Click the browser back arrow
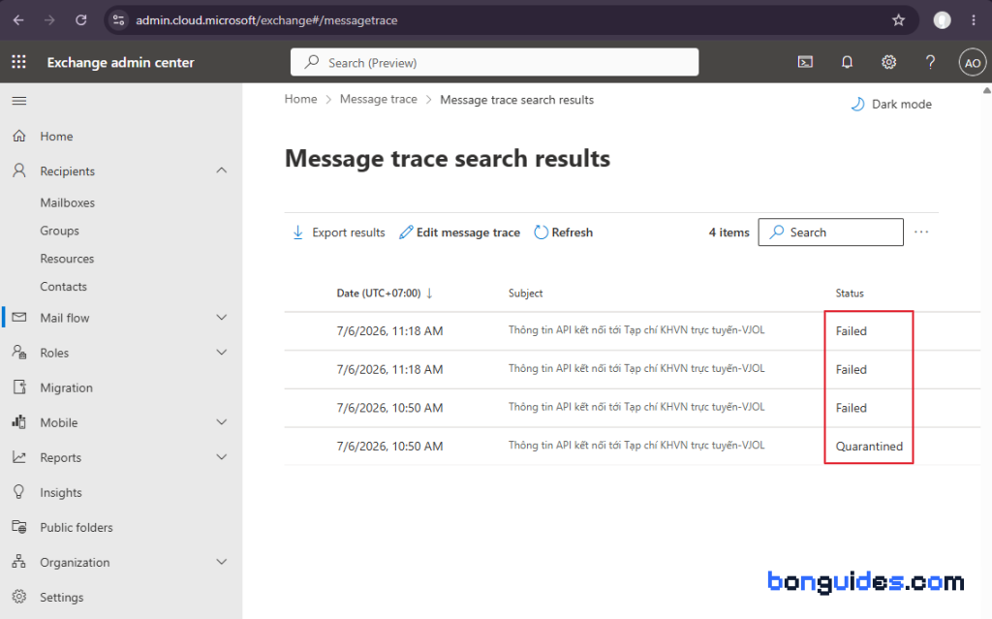992x619 pixels. [x=18, y=20]
